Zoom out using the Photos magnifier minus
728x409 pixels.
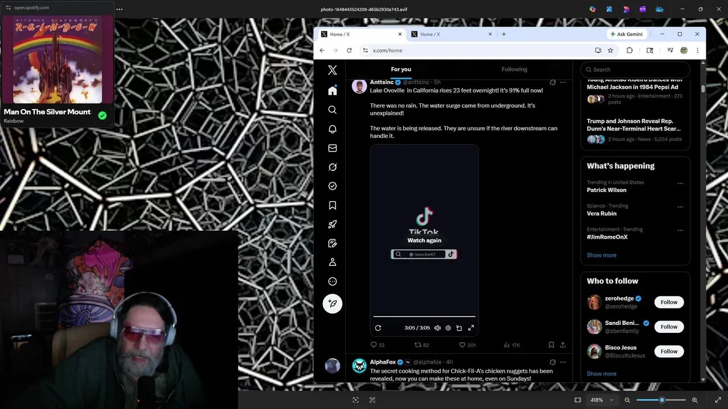pos(627,400)
